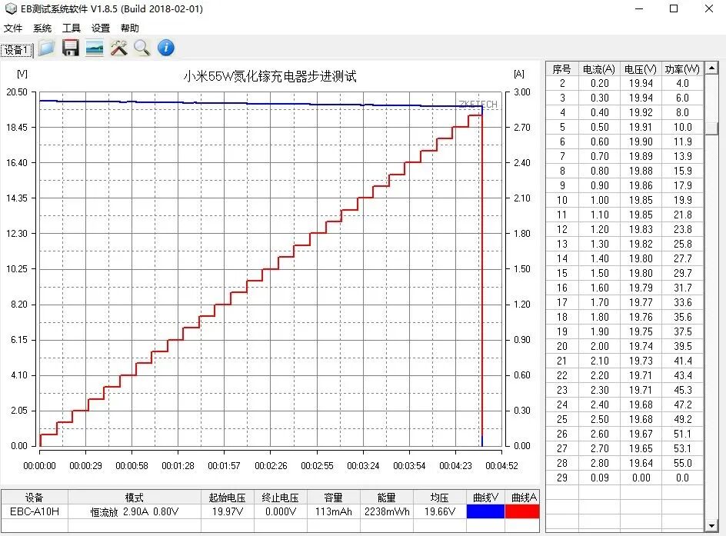The width and height of the screenshot is (726, 536).
Task: Click the 55.0 power value cell
Action: 682,463
